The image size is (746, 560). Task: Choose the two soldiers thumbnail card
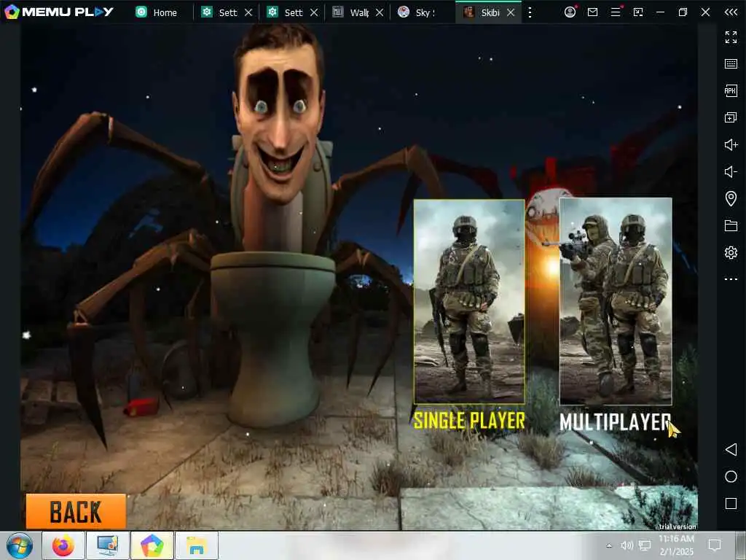point(616,301)
